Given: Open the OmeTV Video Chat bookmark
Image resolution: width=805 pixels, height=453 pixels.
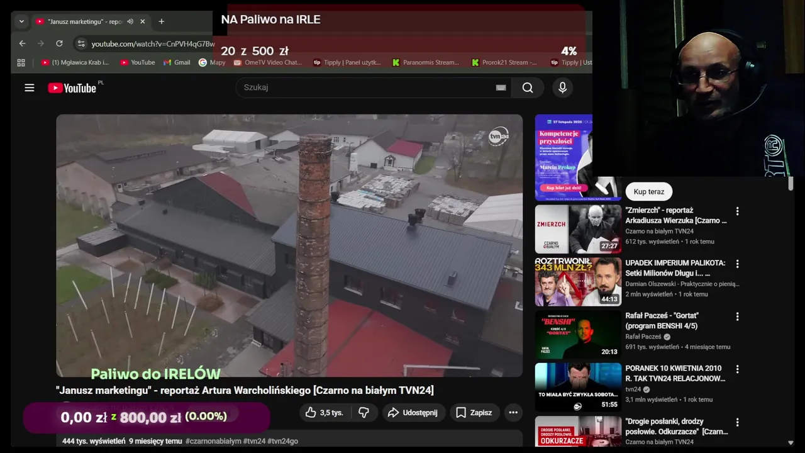Looking at the screenshot, I should pos(267,62).
